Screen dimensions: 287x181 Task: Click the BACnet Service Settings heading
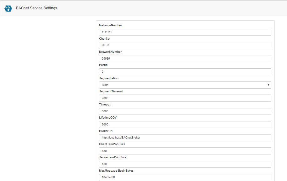point(36,8)
